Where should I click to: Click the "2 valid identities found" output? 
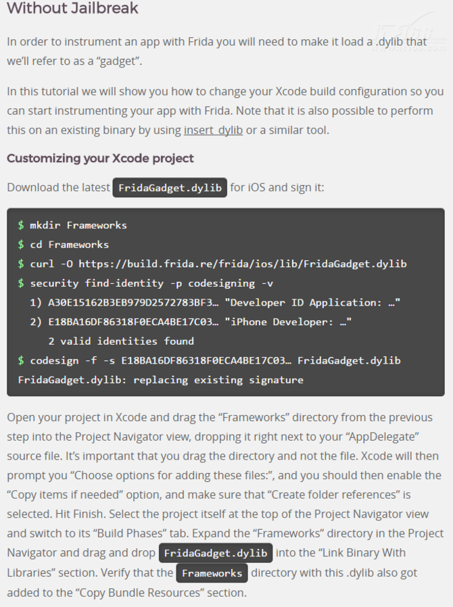(121, 341)
